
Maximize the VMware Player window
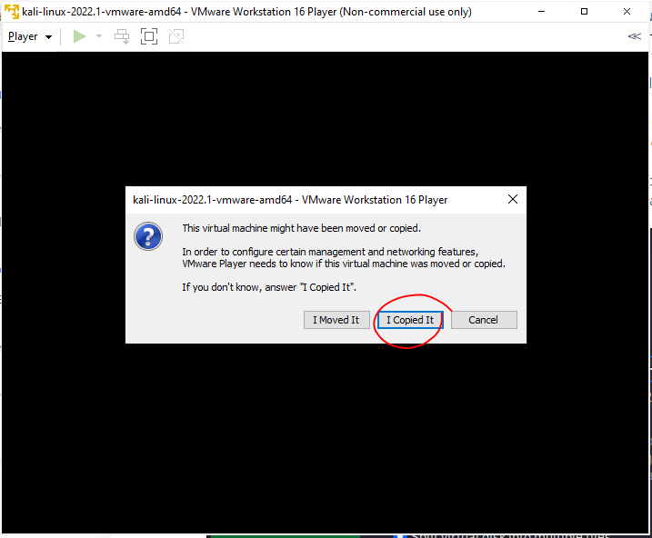584,12
